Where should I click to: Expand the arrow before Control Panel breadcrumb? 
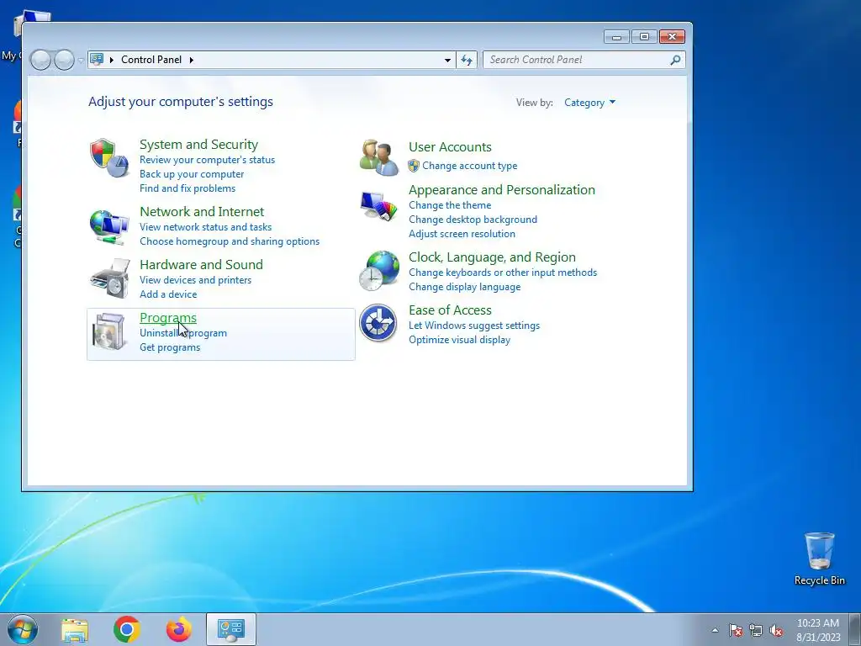[x=112, y=60]
